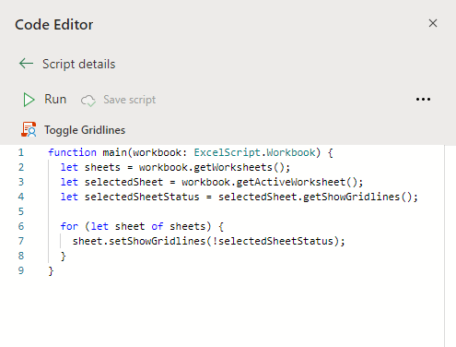Click the Toggle Gridlines script icon
The height and width of the screenshot is (347, 456).
[29, 129]
